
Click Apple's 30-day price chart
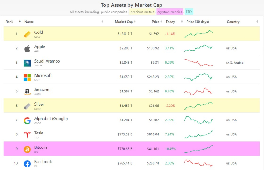(198, 48)
